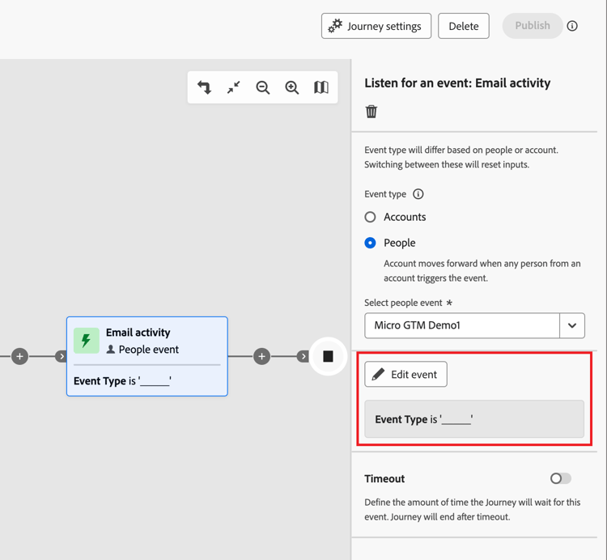Add a node after Email activity
The image size is (607, 560).
[x=261, y=356]
